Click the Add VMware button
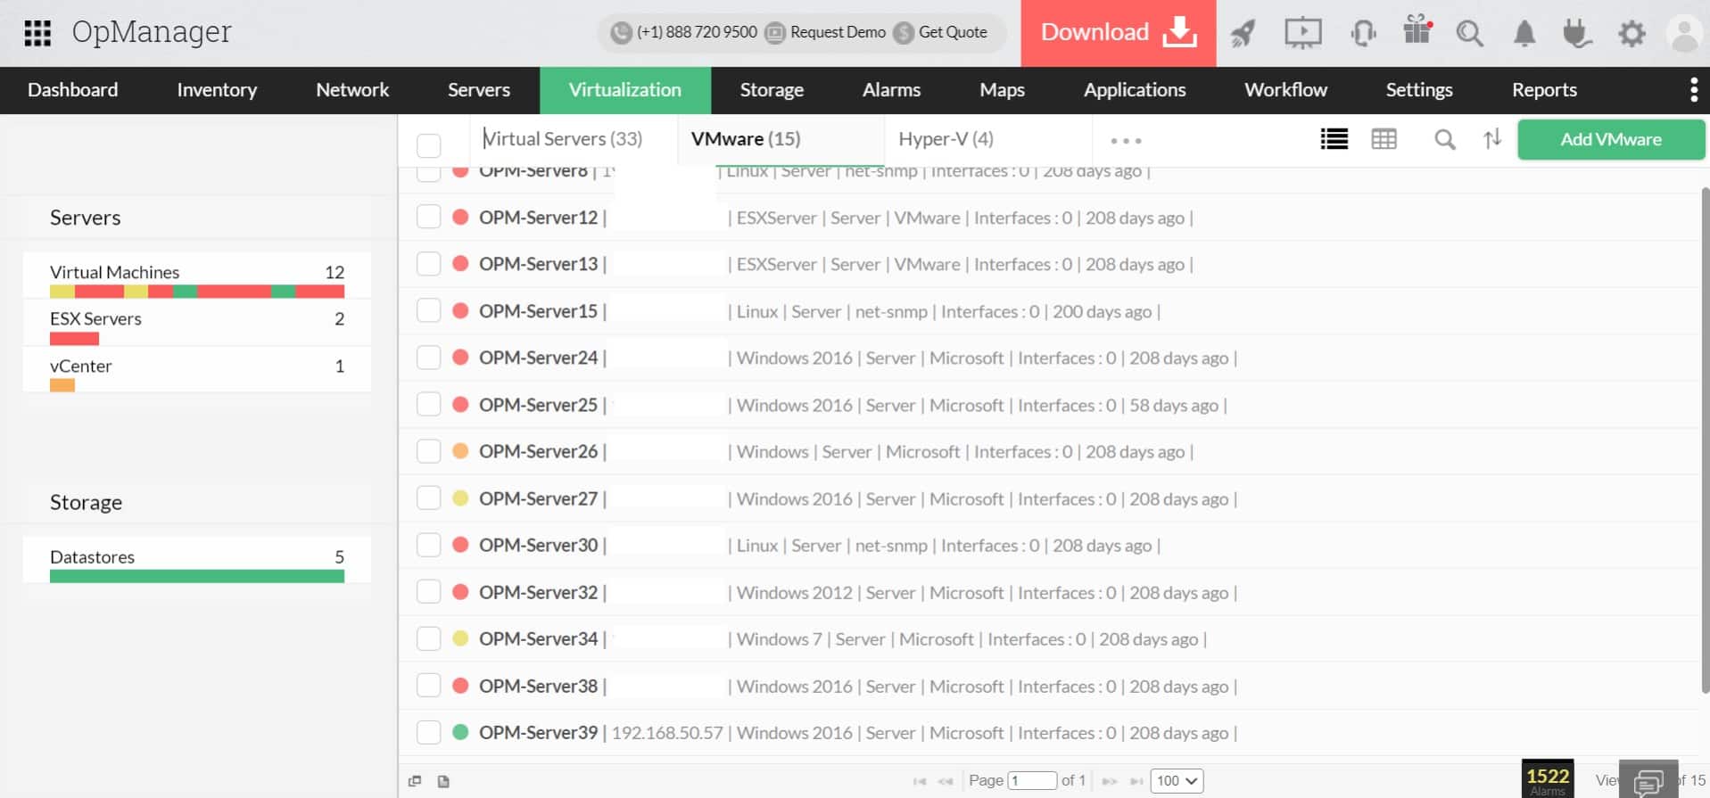Viewport: 1710px width, 798px height. [x=1611, y=139]
